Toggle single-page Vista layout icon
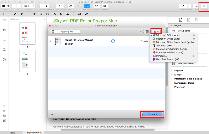Viewport: 209px width, 134px height. tap(4, 6)
